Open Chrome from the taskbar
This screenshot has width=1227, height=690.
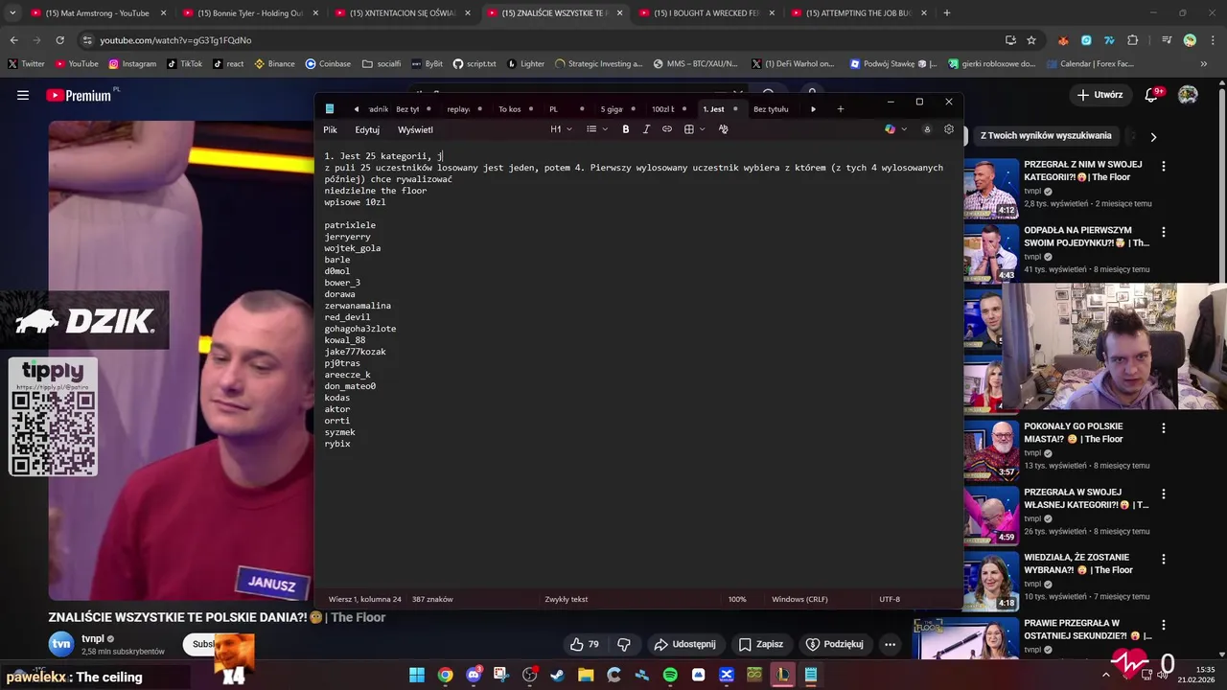pyautogui.click(x=446, y=675)
